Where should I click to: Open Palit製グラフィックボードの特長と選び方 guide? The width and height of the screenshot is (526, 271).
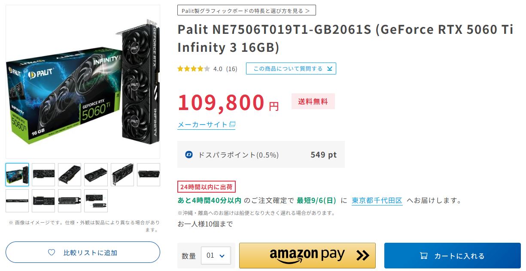246,10
